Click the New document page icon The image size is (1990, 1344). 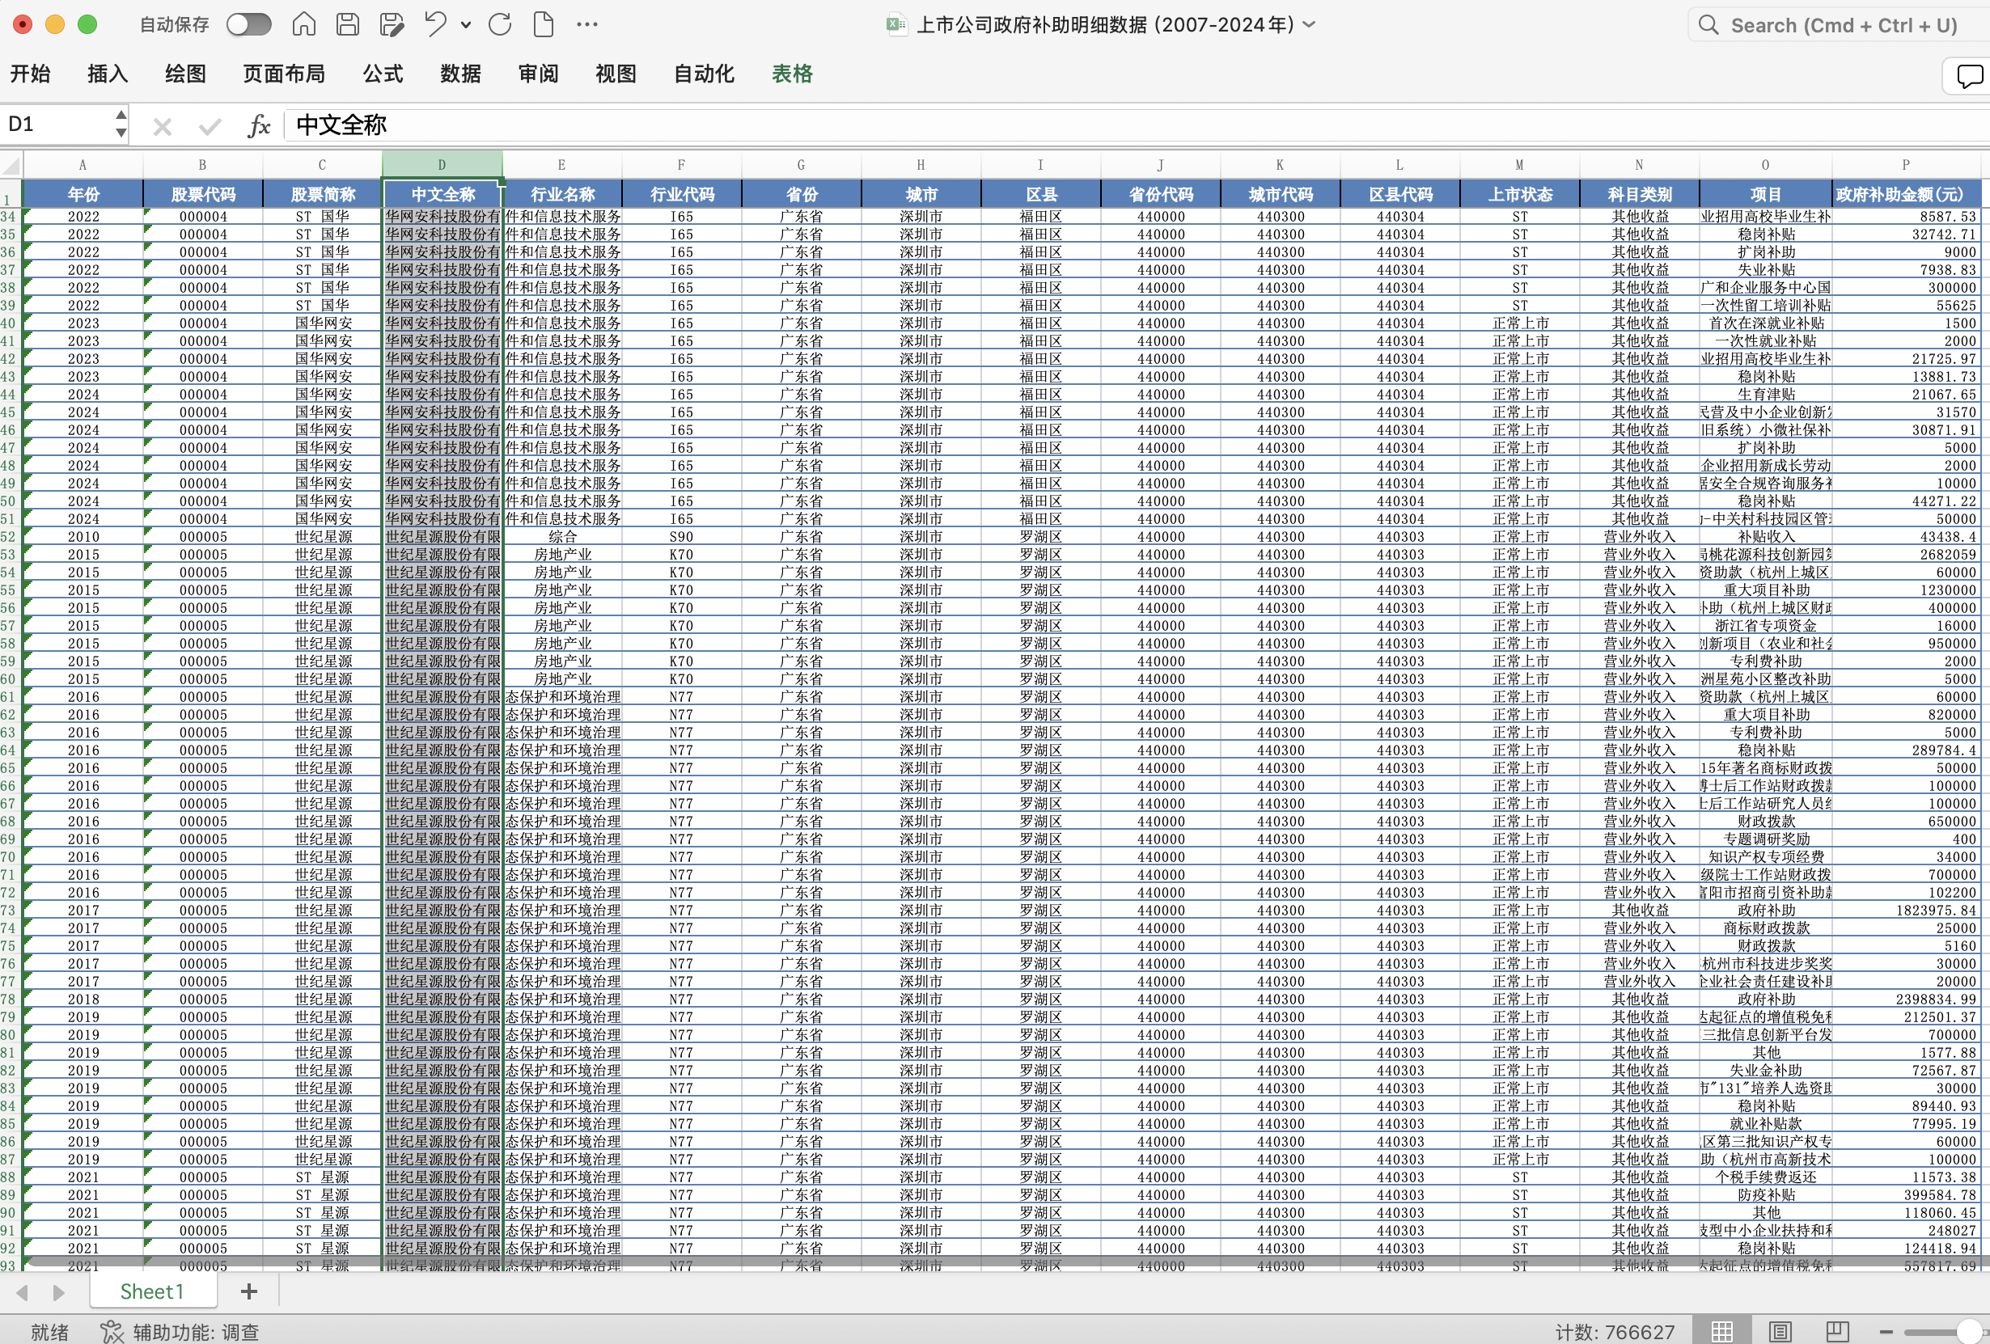(543, 24)
